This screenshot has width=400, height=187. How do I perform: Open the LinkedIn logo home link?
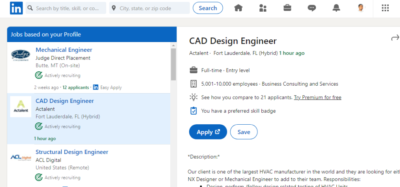coord(16,8)
